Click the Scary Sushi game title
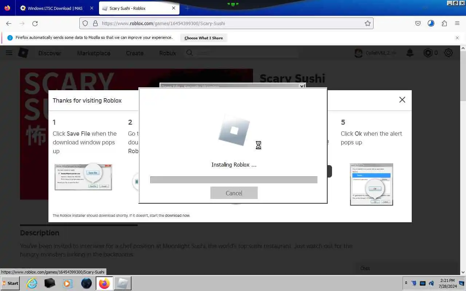 [292, 78]
